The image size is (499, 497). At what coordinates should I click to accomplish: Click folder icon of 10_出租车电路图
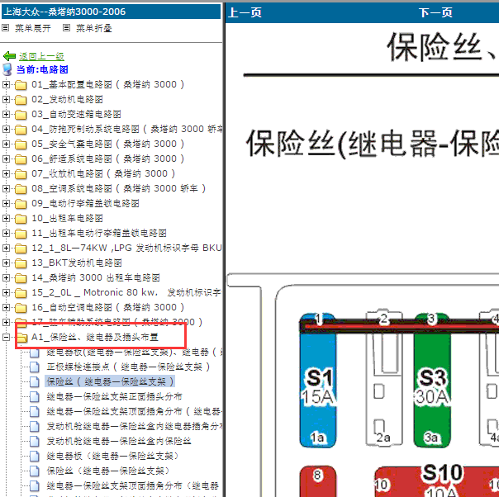(x=21, y=219)
